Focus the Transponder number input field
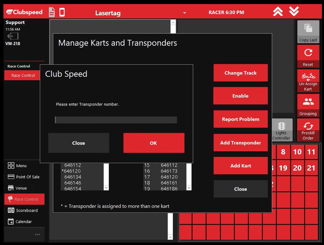This screenshot has height=245, width=324. tap(116, 120)
